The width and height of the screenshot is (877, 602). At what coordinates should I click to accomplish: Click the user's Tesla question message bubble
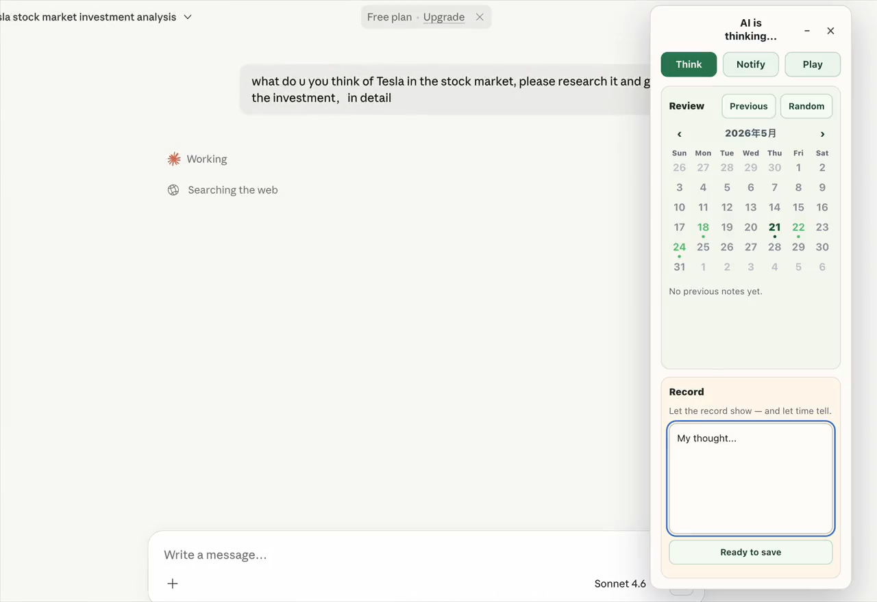[446, 90]
